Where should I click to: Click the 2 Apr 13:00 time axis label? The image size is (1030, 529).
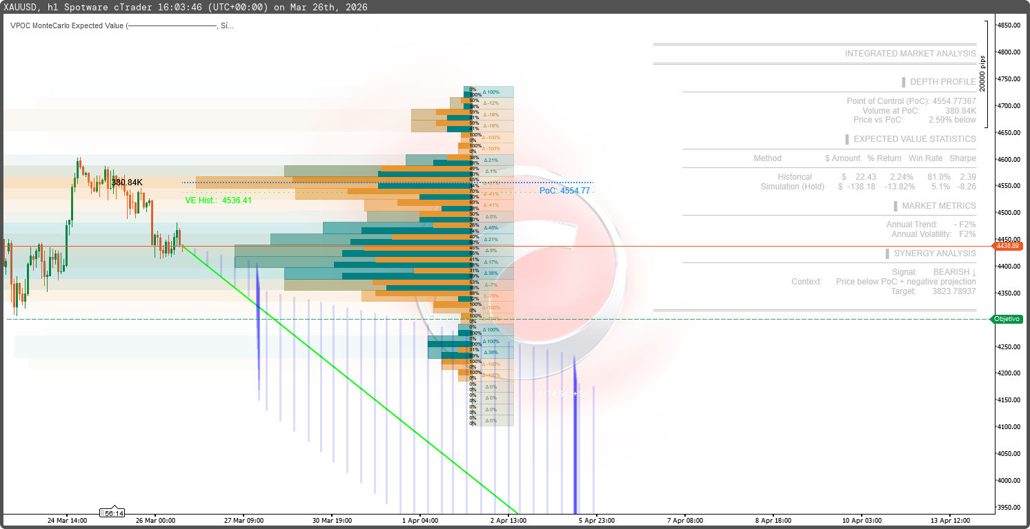click(508, 521)
